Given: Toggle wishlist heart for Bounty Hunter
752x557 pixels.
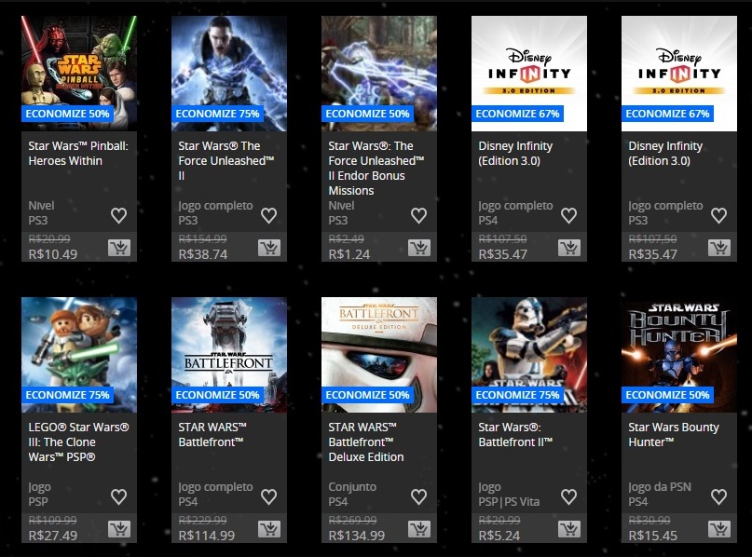Looking at the screenshot, I should [718, 496].
